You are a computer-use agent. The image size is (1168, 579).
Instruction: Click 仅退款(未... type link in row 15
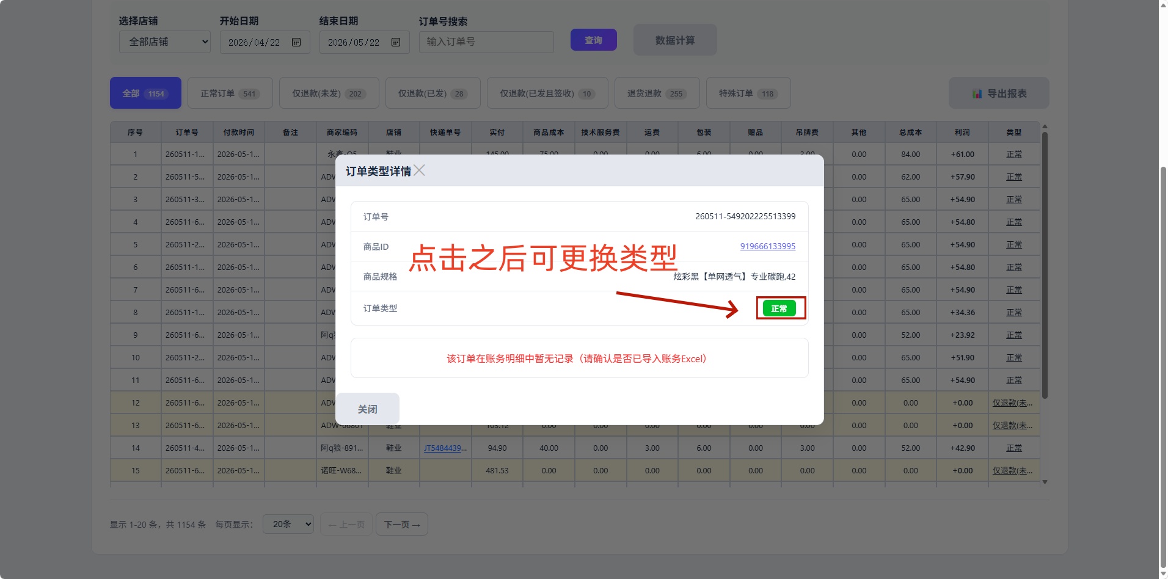(1012, 470)
